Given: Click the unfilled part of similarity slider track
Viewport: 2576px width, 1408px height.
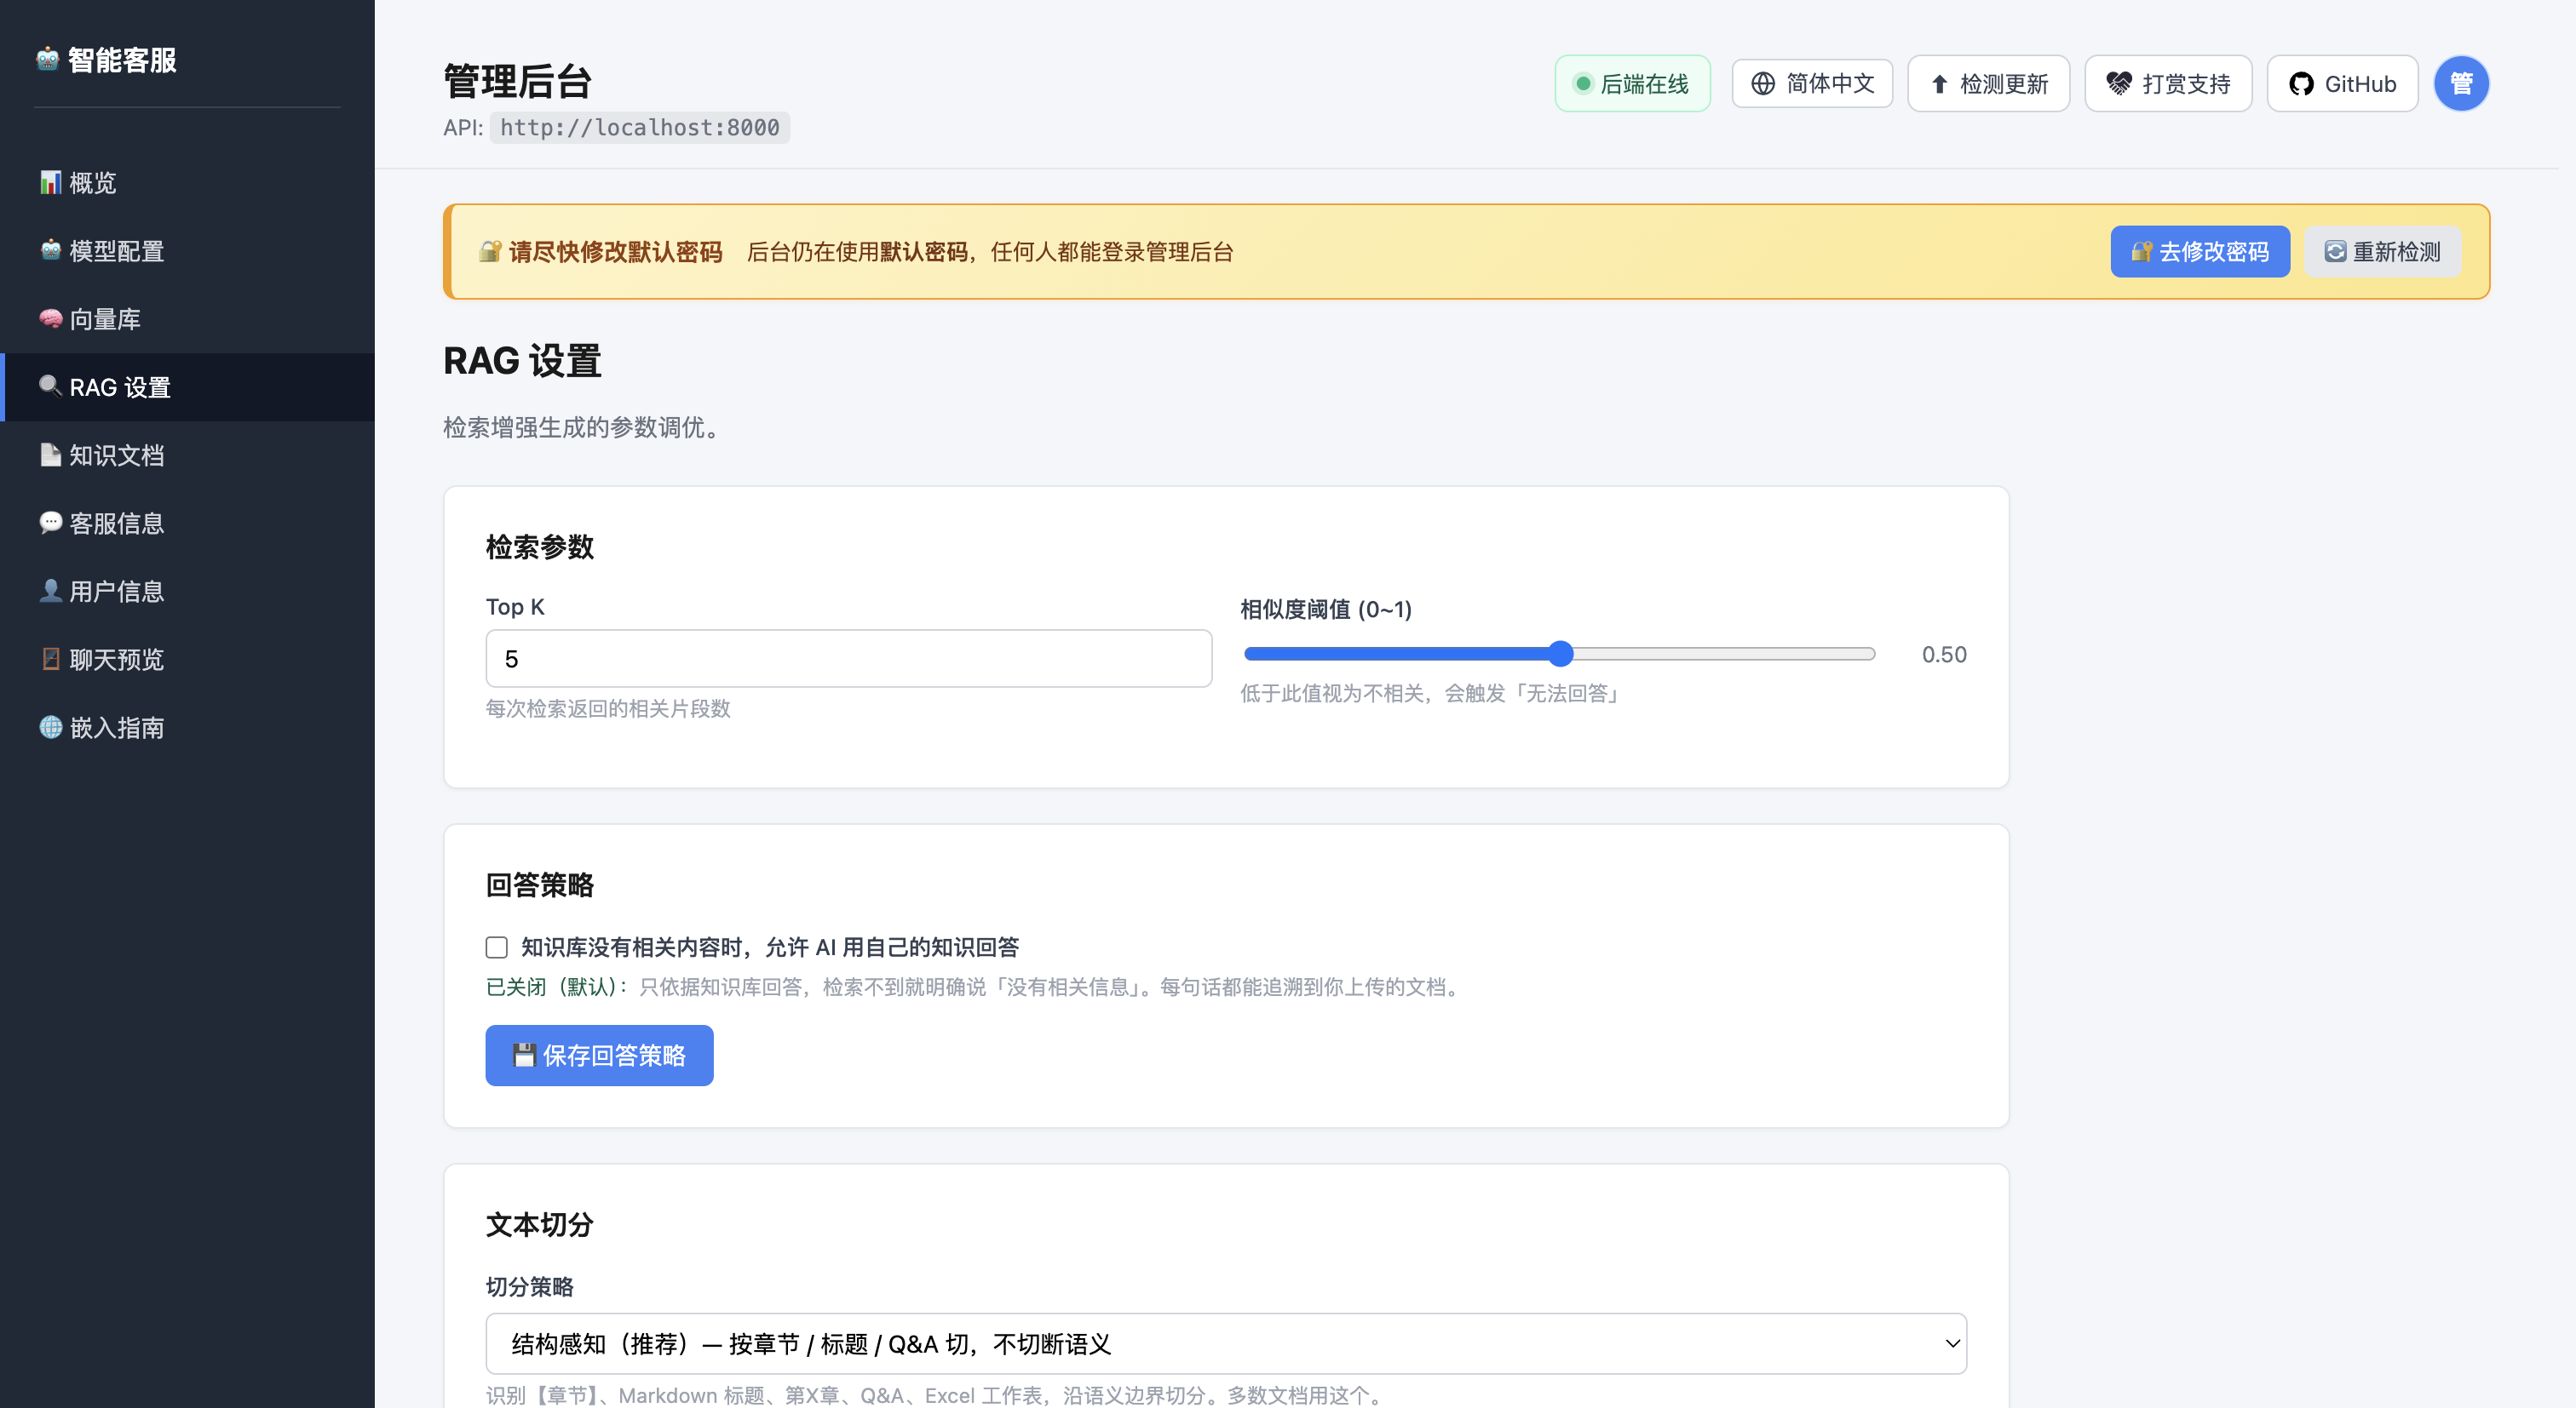Looking at the screenshot, I should (x=1724, y=654).
